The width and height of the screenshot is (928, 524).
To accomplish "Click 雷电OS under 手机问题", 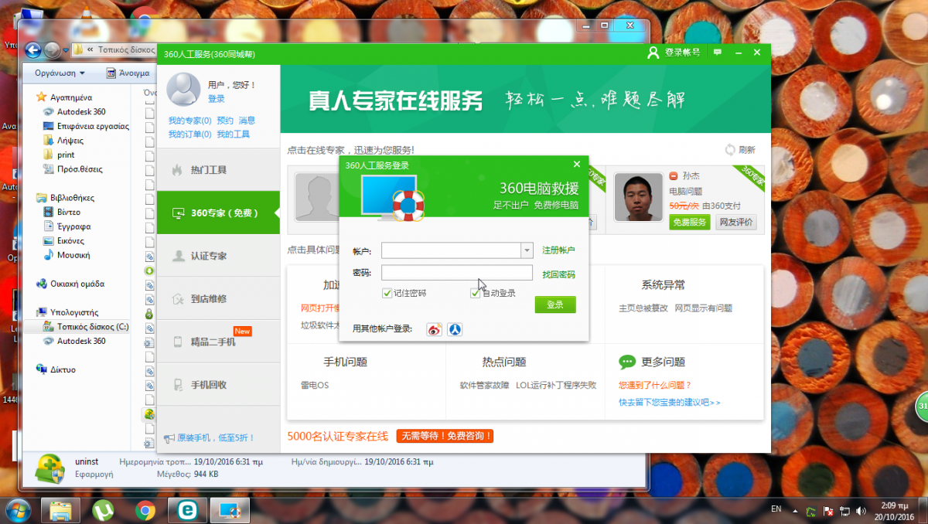I will 315,385.
